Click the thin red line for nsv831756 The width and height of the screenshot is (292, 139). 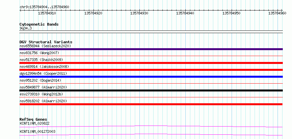click(151, 56)
